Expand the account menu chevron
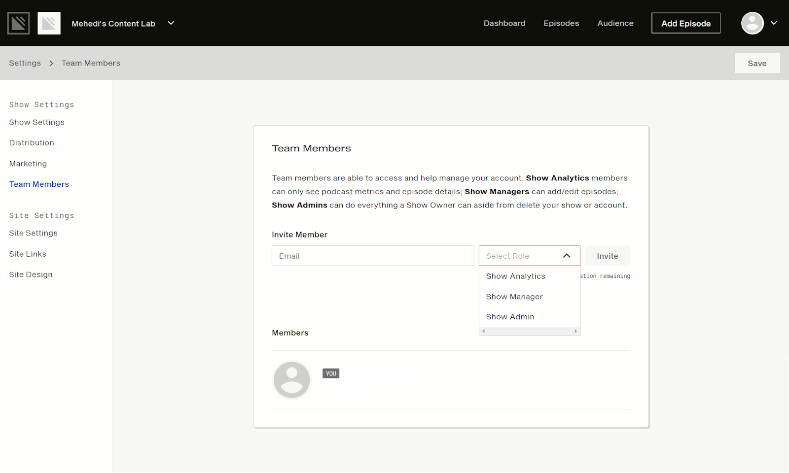The height and width of the screenshot is (473, 789). coord(773,23)
